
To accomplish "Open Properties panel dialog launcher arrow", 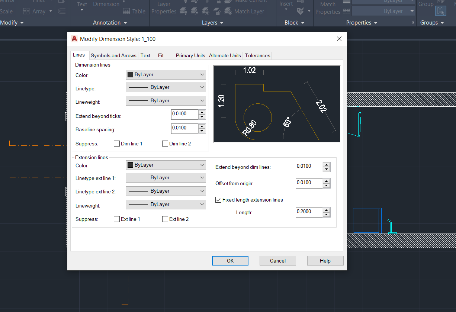I will tap(412, 23).
